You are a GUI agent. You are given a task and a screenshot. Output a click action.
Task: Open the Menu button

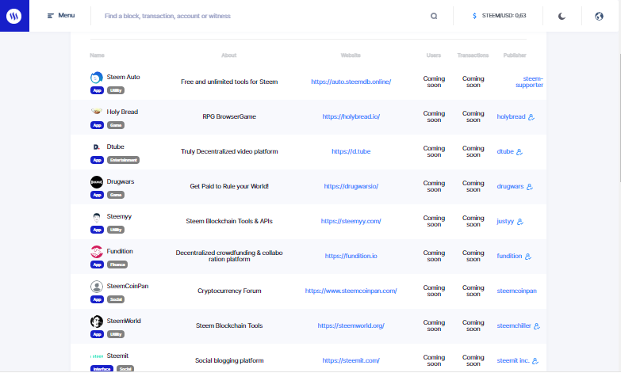pos(61,15)
